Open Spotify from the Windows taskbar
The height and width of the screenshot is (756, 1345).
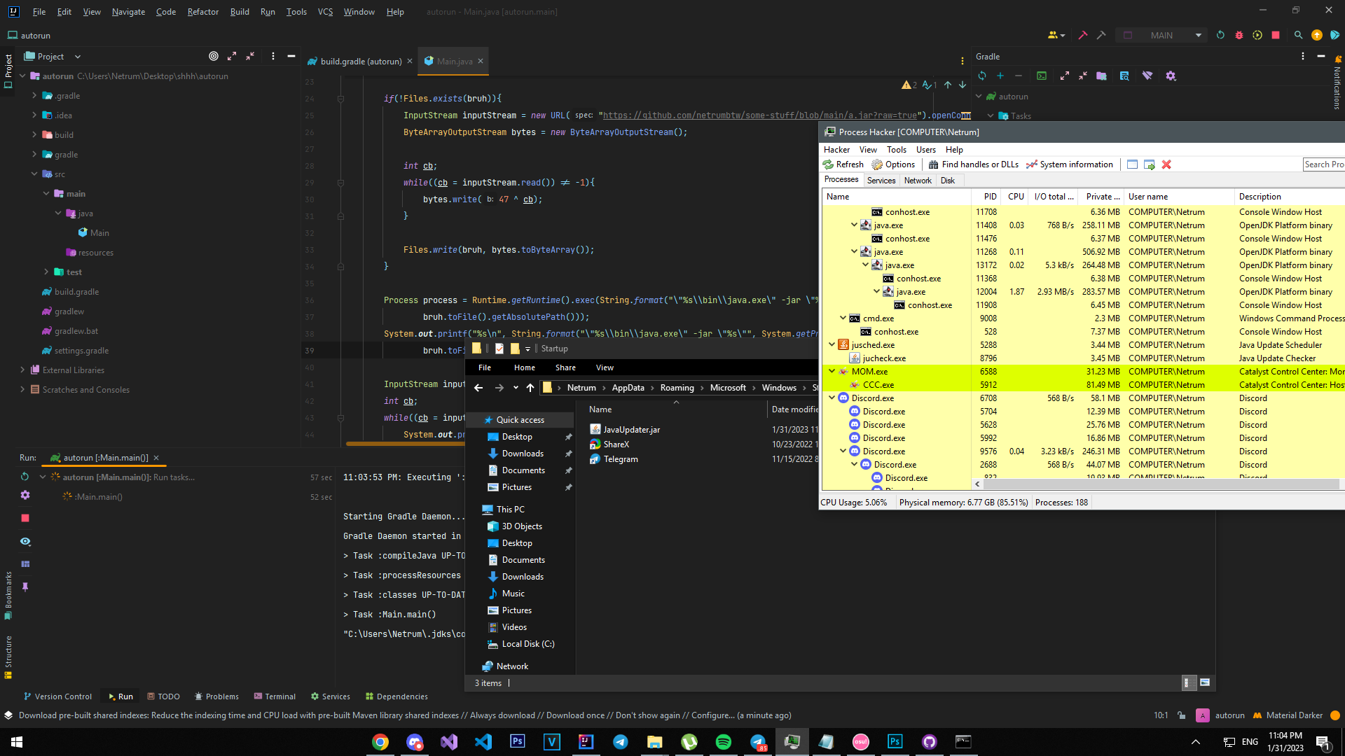point(723,742)
